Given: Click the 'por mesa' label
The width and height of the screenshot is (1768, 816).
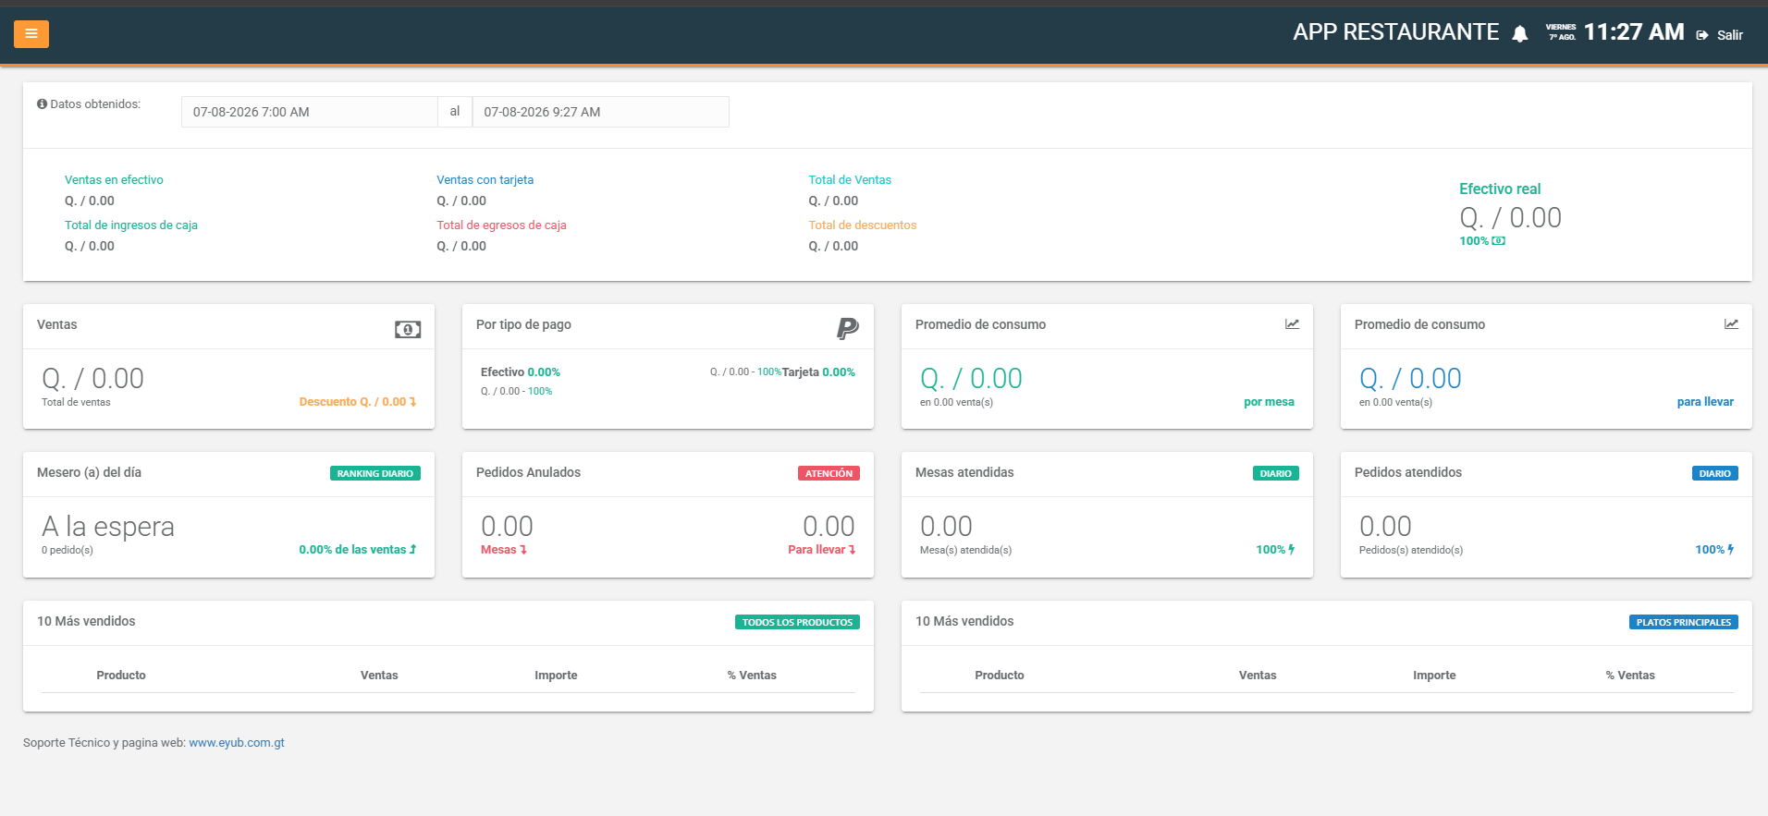Looking at the screenshot, I should click(x=1269, y=402).
